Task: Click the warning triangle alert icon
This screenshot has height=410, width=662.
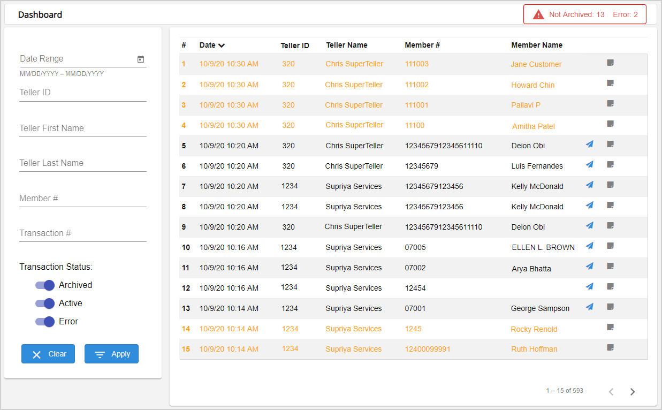Action: [538, 15]
